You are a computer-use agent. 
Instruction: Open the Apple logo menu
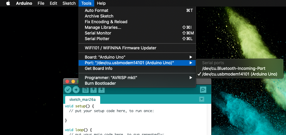(x=8, y=3)
